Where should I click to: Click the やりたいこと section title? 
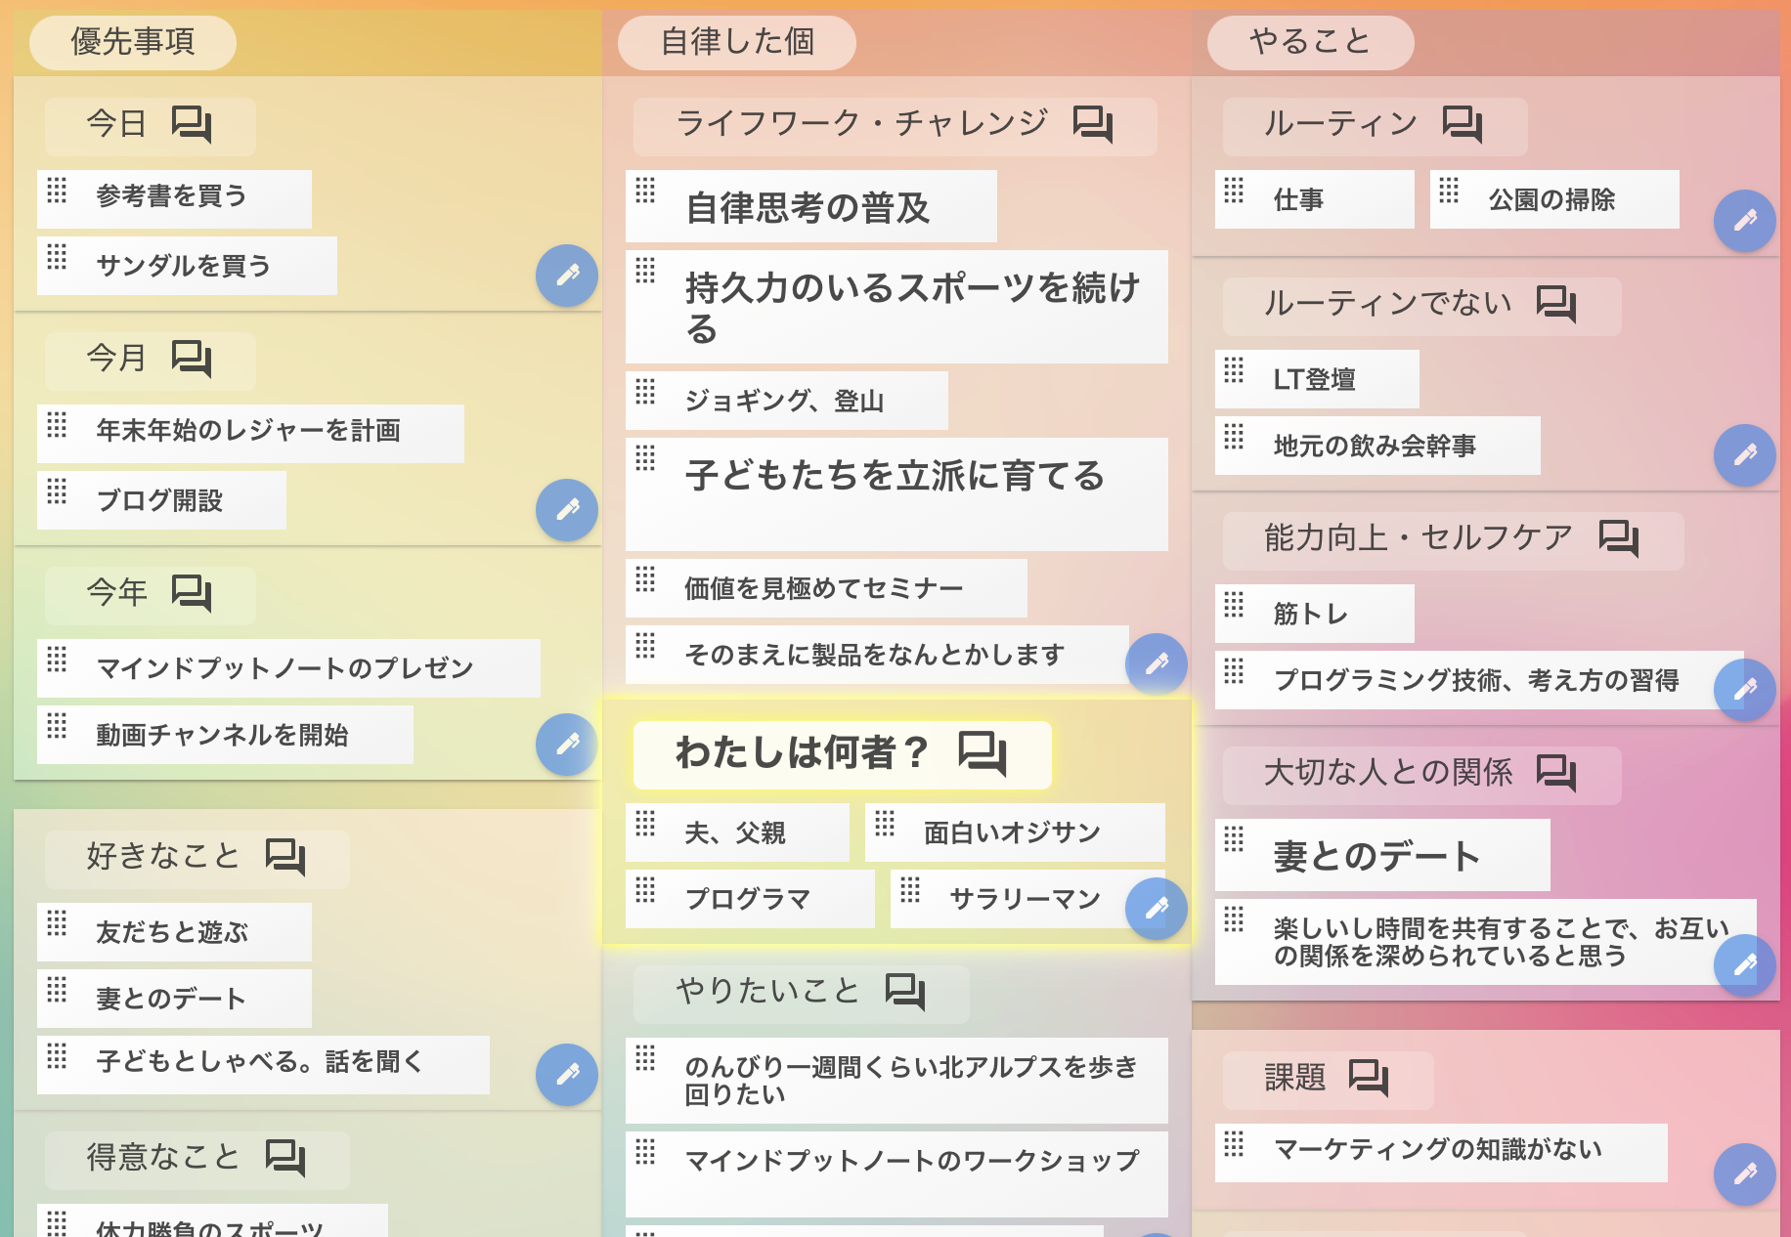pos(767,992)
